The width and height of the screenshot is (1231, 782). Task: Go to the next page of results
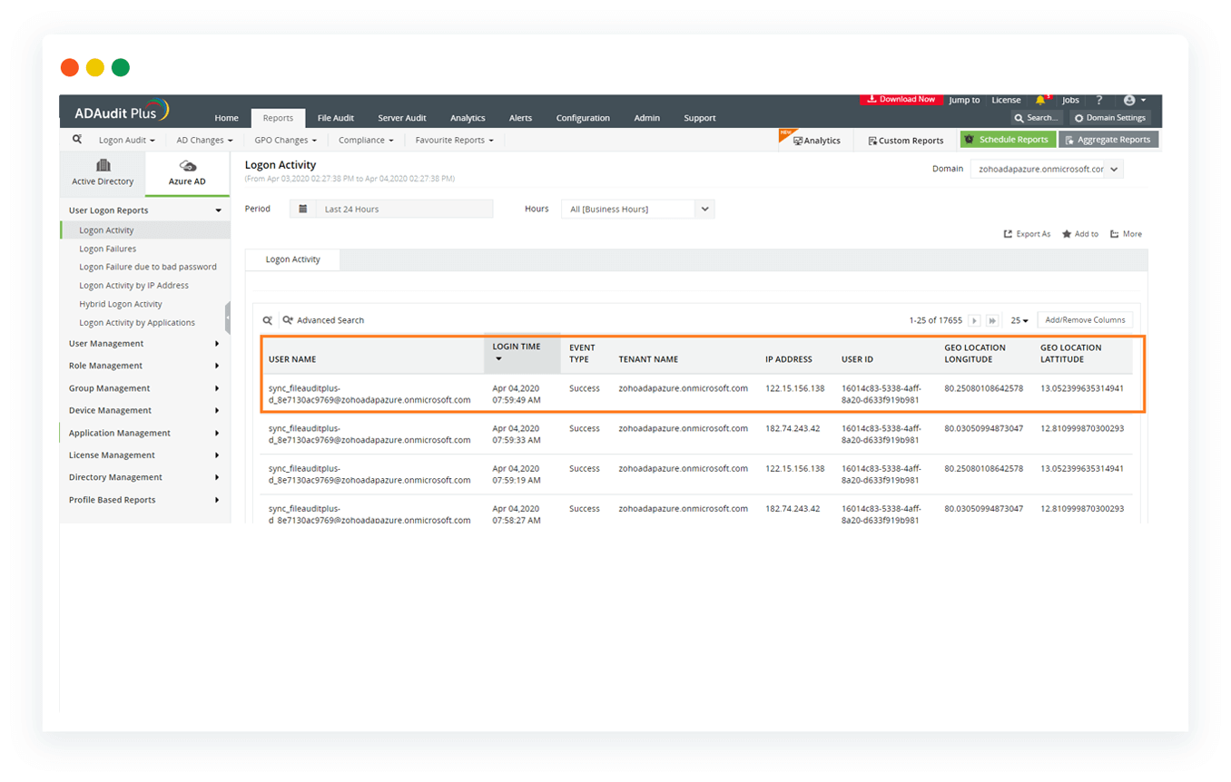(x=974, y=320)
